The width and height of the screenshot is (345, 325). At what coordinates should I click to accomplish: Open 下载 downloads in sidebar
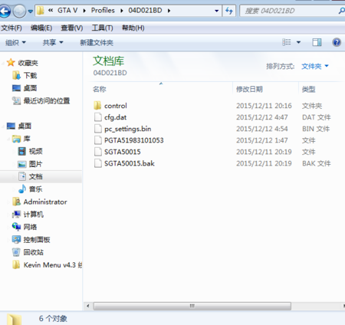click(30, 75)
